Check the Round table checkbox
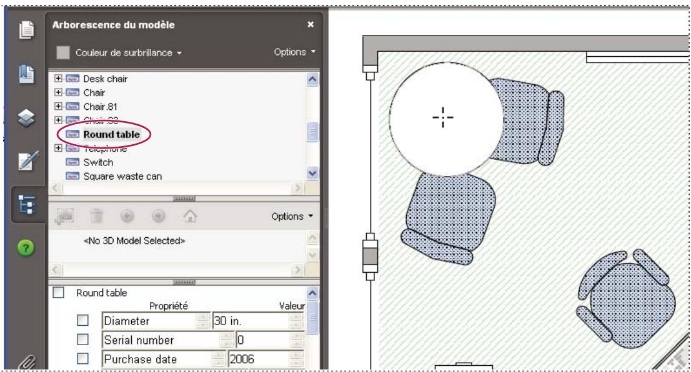The height and width of the screenshot is (372, 691). (x=59, y=292)
